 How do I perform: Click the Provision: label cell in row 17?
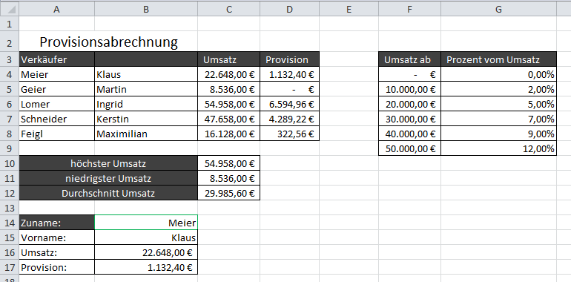[x=57, y=267]
